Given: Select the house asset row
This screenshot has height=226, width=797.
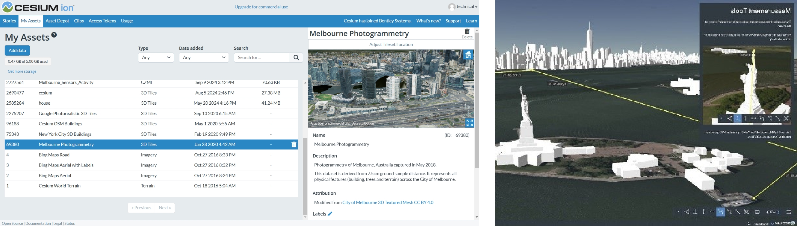Looking at the screenshot, I should tap(151, 103).
